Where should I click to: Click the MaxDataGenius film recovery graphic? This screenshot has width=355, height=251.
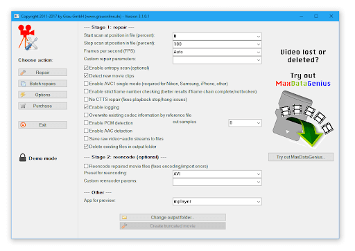click(303, 119)
